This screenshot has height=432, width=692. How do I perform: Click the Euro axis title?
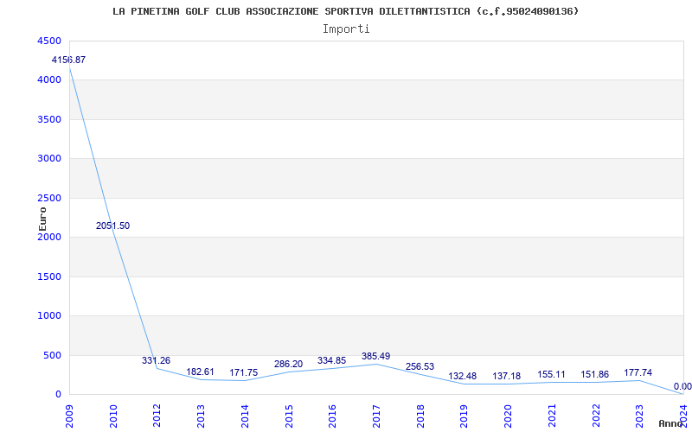click(x=42, y=219)
